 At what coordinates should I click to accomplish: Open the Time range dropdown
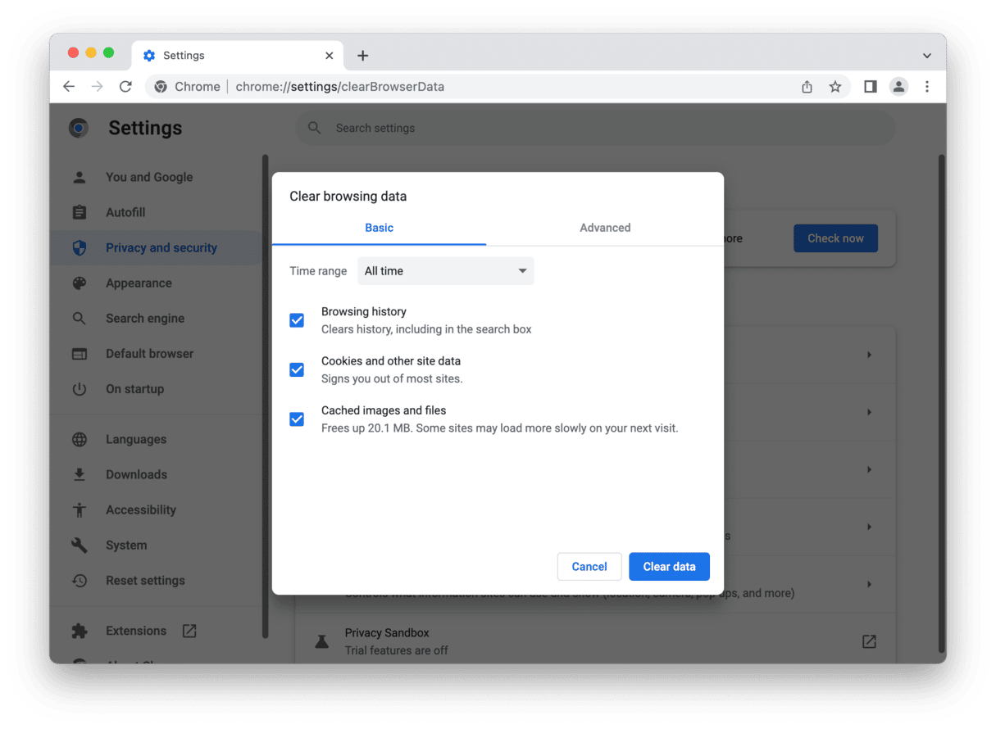[x=445, y=270]
